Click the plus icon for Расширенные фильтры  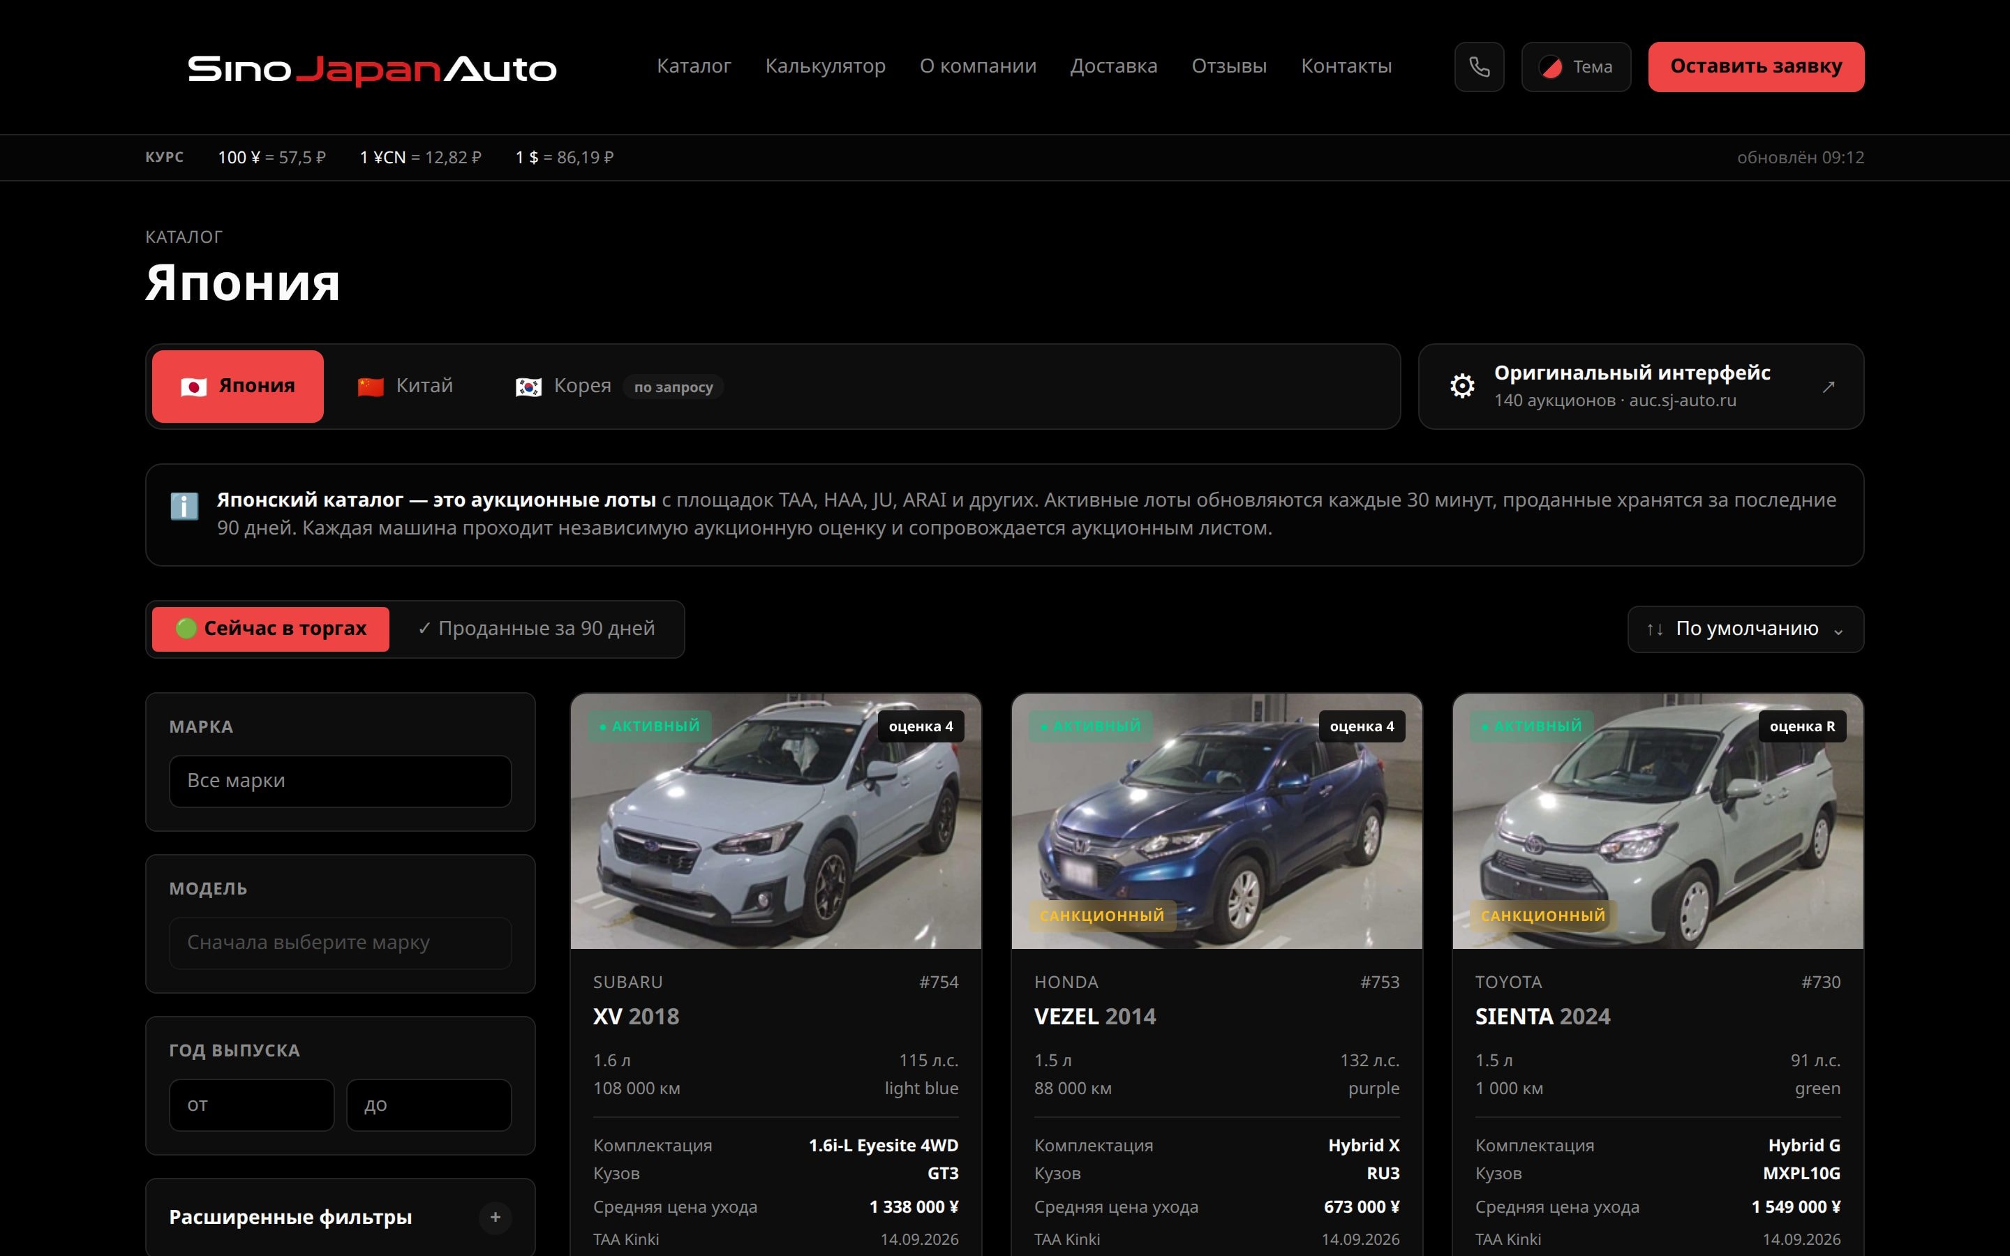click(495, 1217)
